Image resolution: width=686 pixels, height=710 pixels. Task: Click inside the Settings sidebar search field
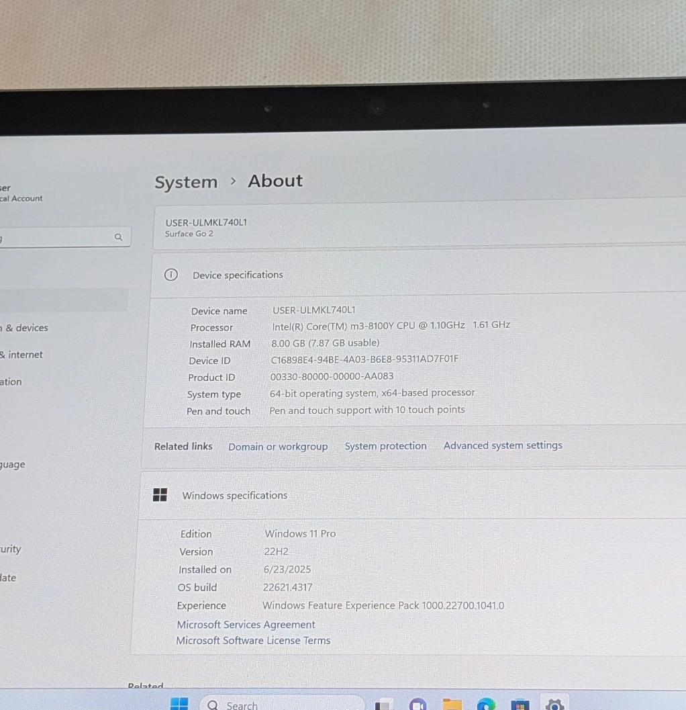64,237
